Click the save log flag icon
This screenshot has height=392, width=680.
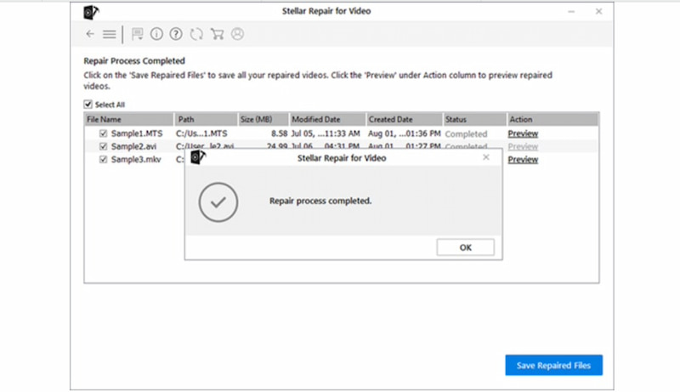click(x=138, y=34)
